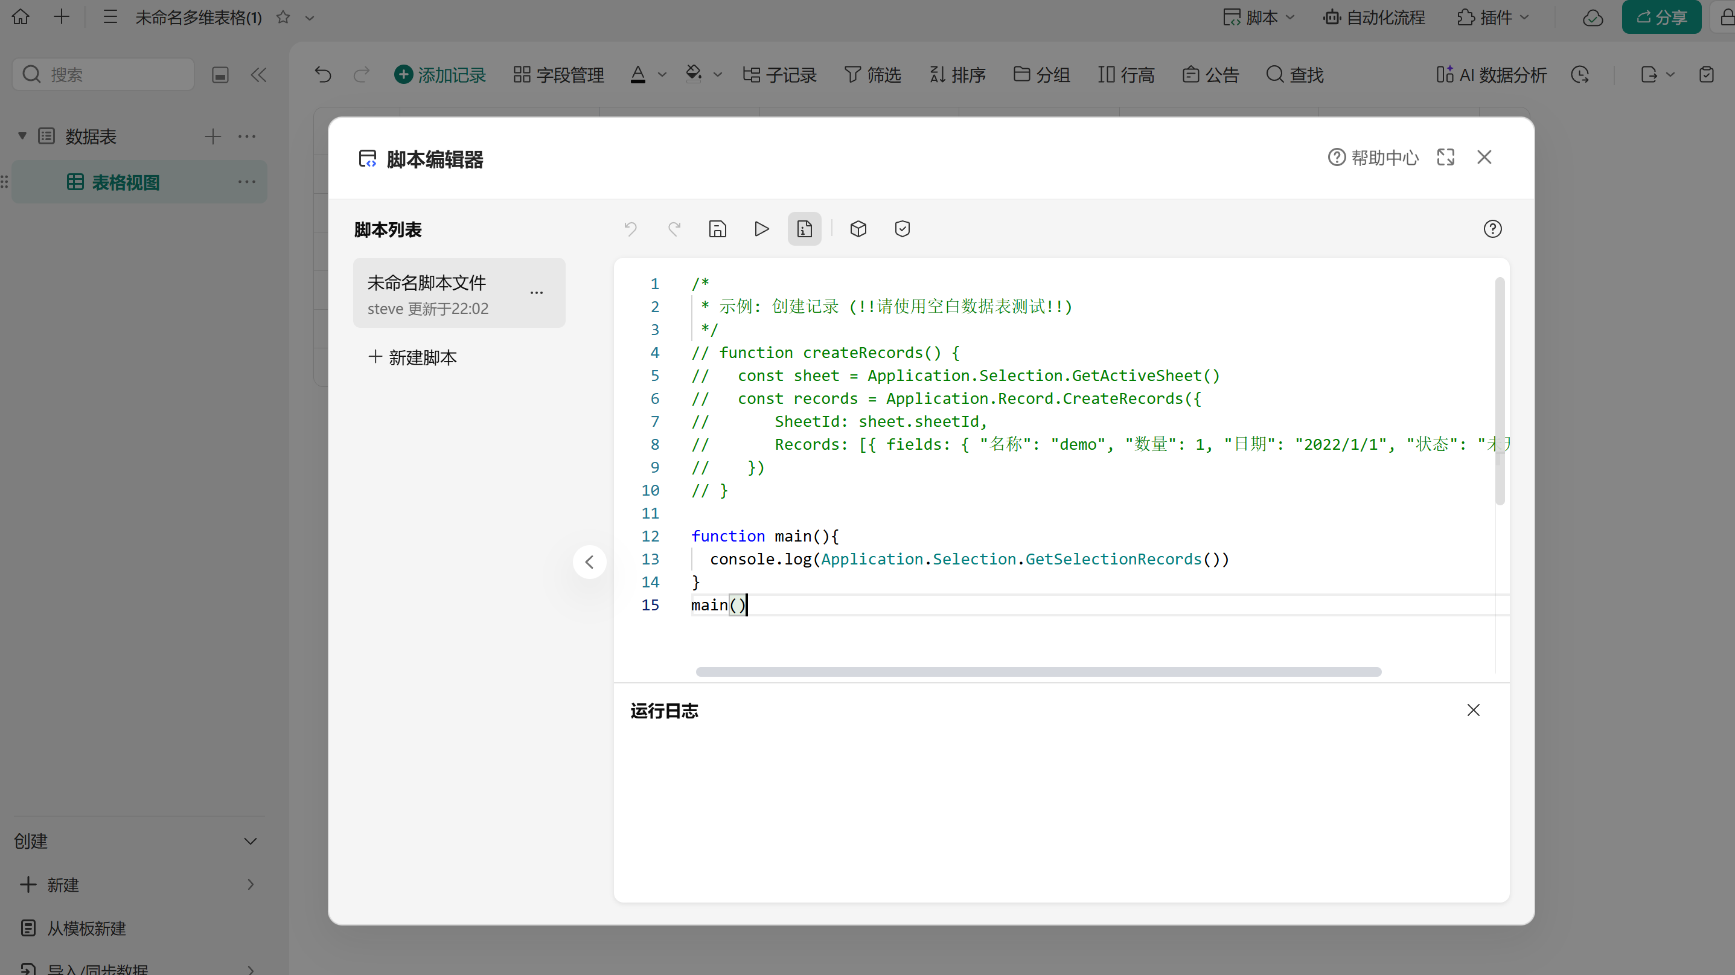Collapse the 创建 section chevron

(x=251, y=841)
